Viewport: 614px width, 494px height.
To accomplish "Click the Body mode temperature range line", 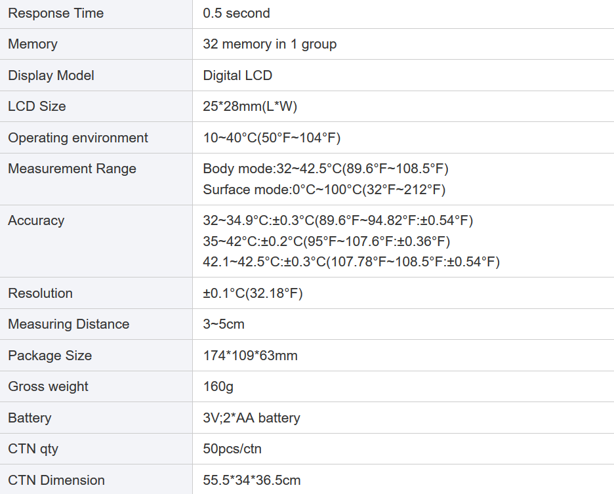I will tap(325, 169).
